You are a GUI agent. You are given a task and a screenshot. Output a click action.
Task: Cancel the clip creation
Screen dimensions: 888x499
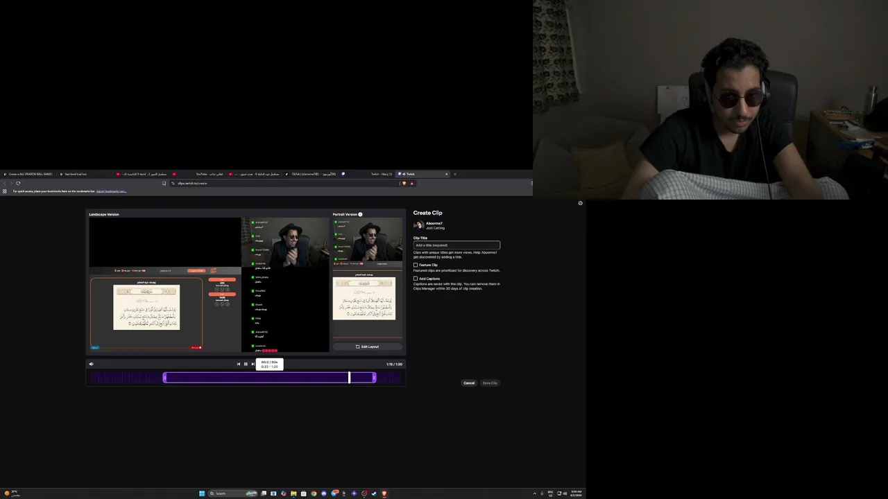click(469, 383)
